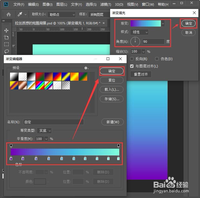This screenshot has width=200, height=198.
Task: Choose the copper gradient preset
Action: click(23, 85)
